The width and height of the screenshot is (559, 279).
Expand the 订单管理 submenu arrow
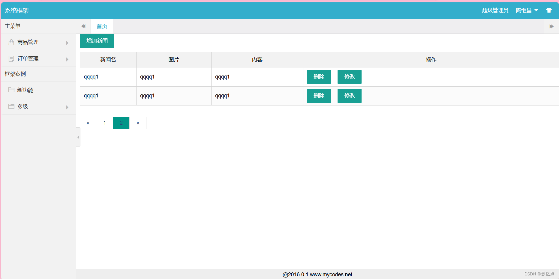pos(67,59)
